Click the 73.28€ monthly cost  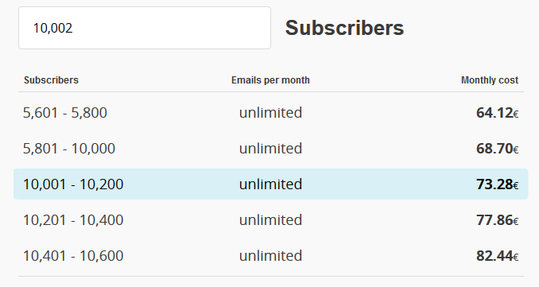click(497, 184)
